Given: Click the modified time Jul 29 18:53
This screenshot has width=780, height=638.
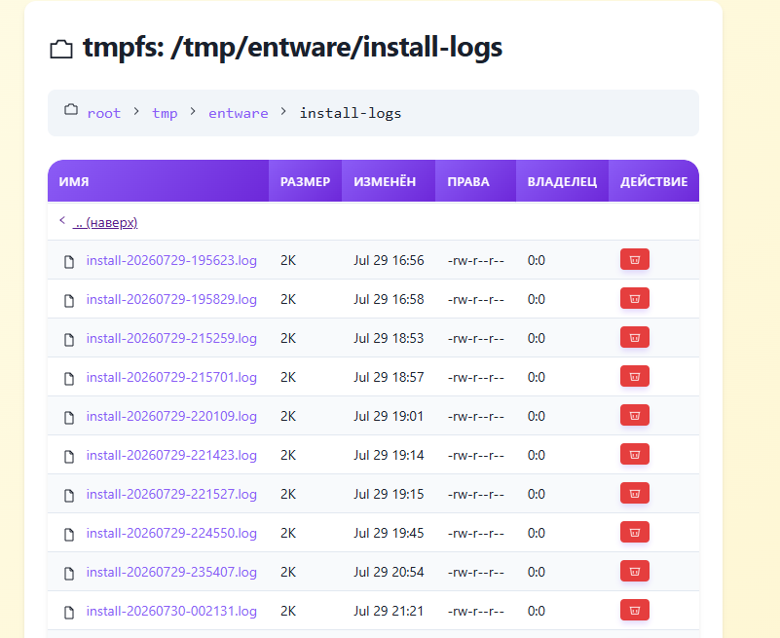Looking at the screenshot, I should (x=389, y=338).
